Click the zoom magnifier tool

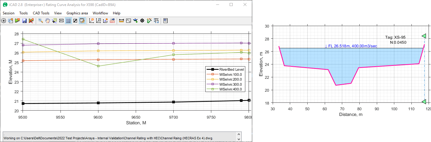(x=40, y=21)
